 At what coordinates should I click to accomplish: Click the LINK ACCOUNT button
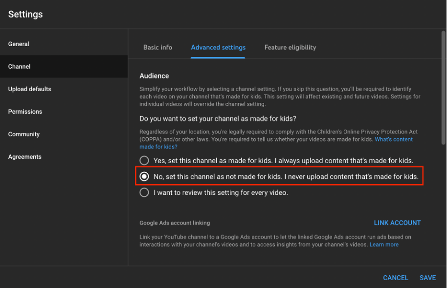pos(397,223)
